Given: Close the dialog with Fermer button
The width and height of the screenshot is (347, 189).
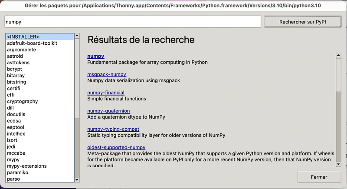Looking at the screenshot, I should [319, 177].
